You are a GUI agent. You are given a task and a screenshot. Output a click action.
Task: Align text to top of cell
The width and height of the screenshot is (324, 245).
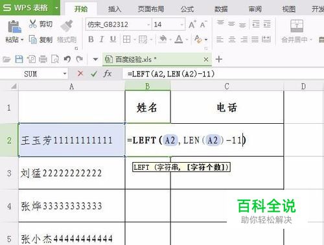pos(220,23)
